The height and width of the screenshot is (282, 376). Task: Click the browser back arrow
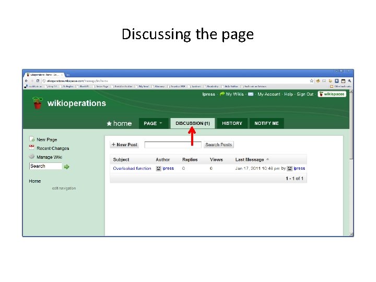27,81
